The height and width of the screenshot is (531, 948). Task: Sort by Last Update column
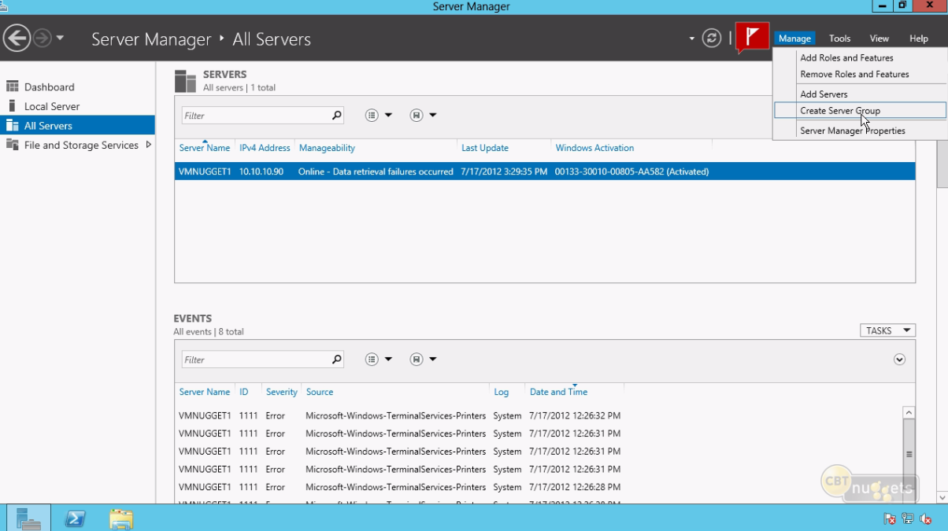(x=485, y=148)
